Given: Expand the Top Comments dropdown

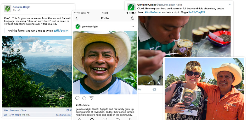Looking at the screenshot, I should [x=64, y=115].
